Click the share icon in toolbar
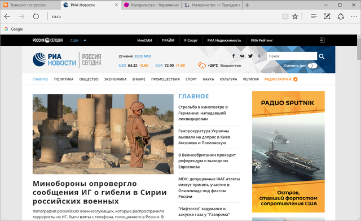 click(x=341, y=16)
